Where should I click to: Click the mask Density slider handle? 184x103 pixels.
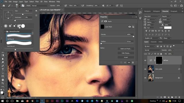(x=133, y=37)
